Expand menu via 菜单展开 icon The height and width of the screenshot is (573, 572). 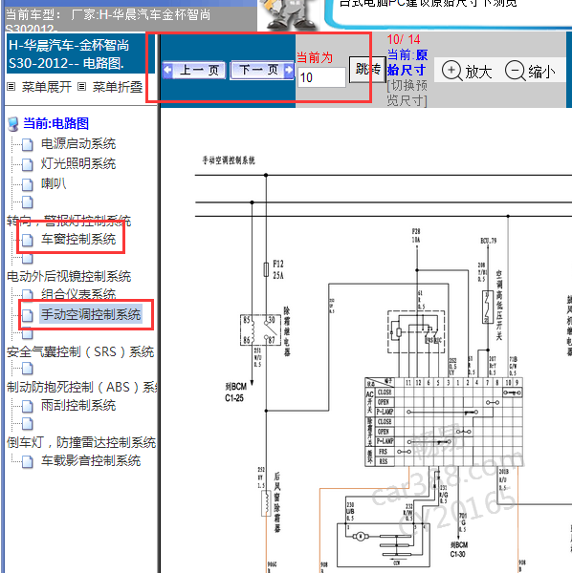point(11,87)
